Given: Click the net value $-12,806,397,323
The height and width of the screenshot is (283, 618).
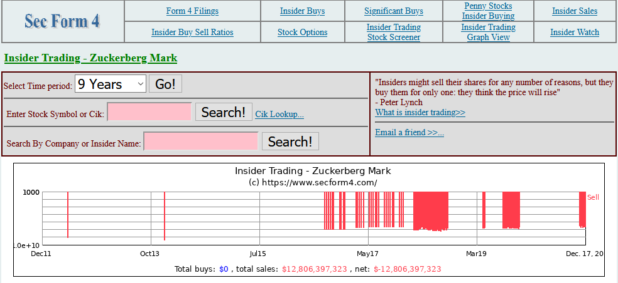Looking at the screenshot, I should click(407, 269).
